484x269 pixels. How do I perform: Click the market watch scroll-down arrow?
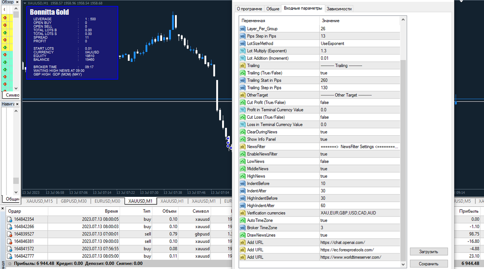[x=16, y=88]
